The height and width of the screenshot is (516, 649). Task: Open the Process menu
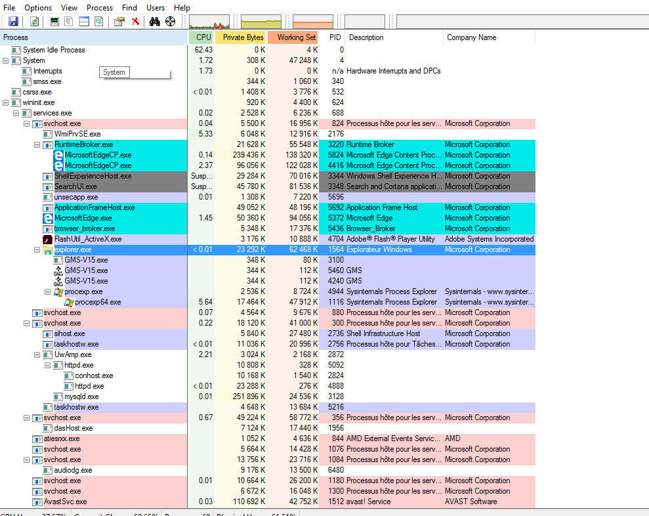(100, 8)
